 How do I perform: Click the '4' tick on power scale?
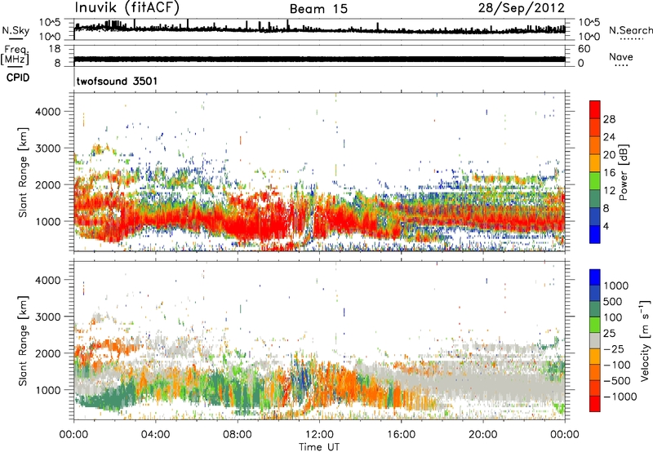(606, 226)
